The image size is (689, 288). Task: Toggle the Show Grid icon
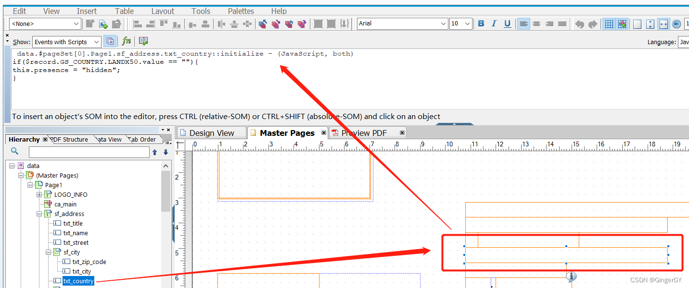pyautogui.click(x=609, y=23)
